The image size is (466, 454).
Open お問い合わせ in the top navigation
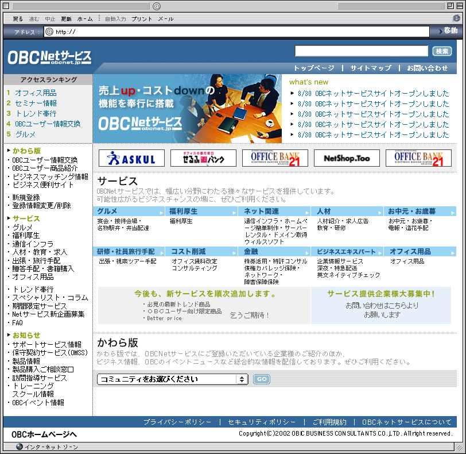428,68
